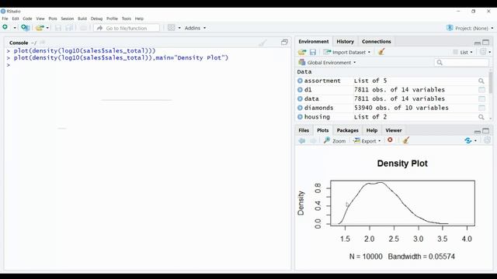Image resolution: width=497 pixels, height=279 pixels.
Task: Click the Open File folder icon
Action: point(40,28)
